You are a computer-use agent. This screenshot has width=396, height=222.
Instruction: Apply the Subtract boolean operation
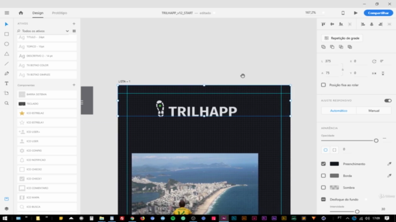pyautogui.click(x=332, y=47)
